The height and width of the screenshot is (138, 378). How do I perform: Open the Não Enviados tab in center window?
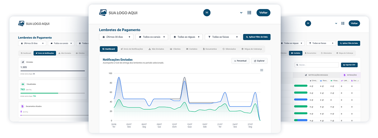coord(156,49)
